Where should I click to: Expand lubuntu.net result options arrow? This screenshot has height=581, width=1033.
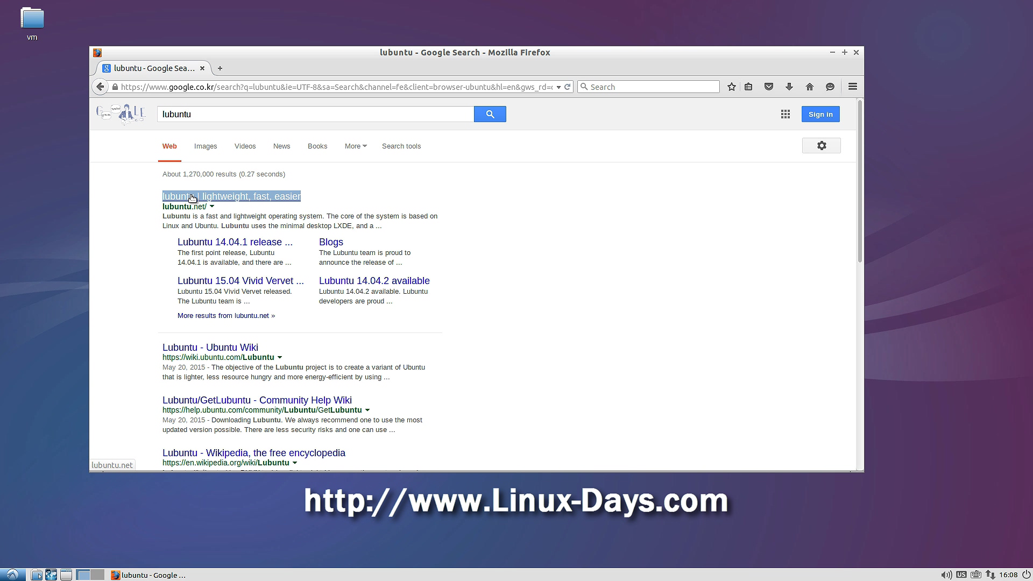click(x=212, y=207)
